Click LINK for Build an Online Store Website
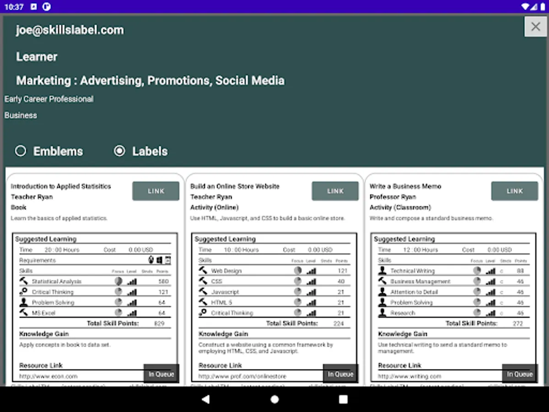Screen dimensions: 549x412 (335, 191)
